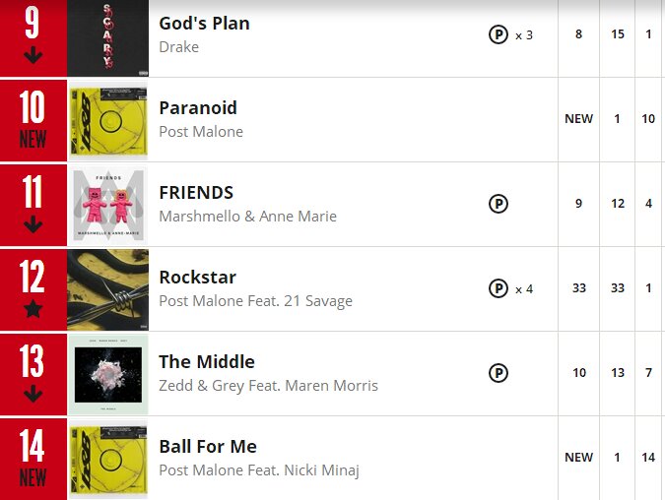Open the FRIENDS album artwork thumbnail
Screen dimensions: 665x500
pyautogui.click(x=108, y=205)
